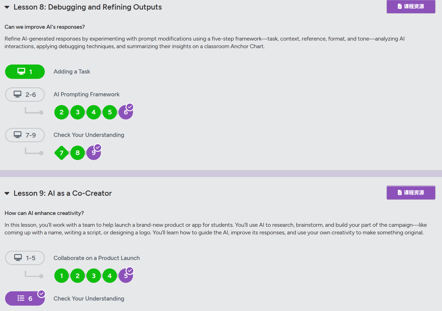Select checked purple level 6 bubble in Lesson 8
This screenshot has height=311, width=442.
(x=126, y=112)
